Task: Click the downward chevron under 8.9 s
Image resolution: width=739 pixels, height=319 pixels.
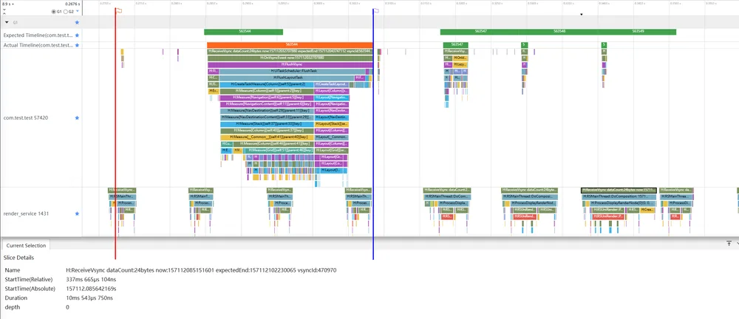Action: point(4,8)
